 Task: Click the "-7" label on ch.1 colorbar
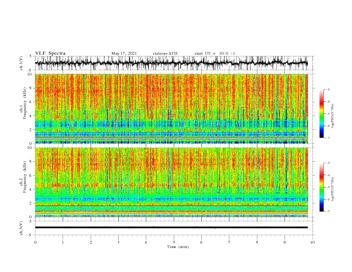(x=328, y=138)
